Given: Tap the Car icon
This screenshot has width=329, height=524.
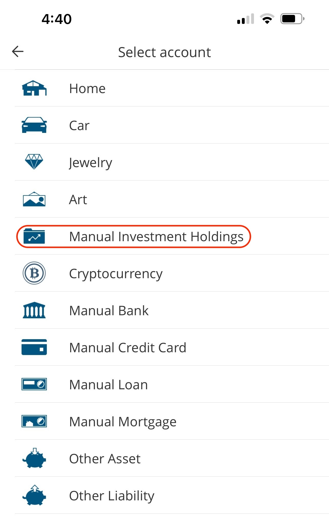Looking at the screenshot, I should click(34, 125).
